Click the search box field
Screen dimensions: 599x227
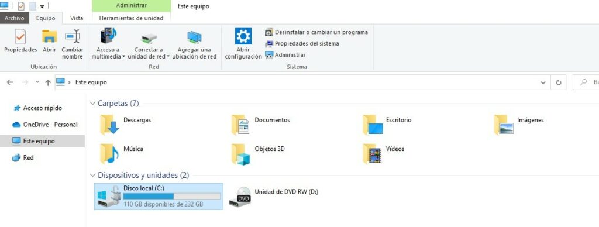click(x=586, y=82)
